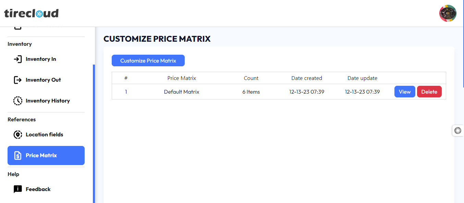Open the Feedback page label
Viewport: 464px width, 203px height.
click(38, 189)
